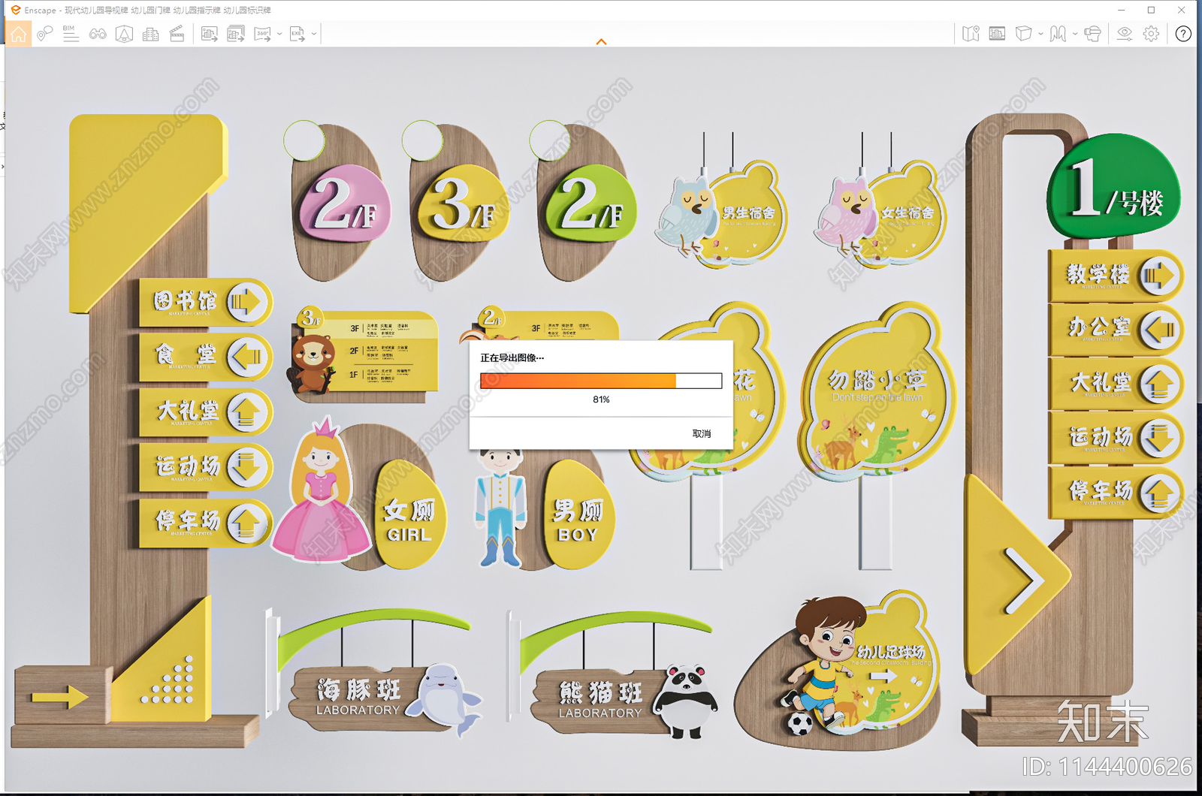Click the navigation mode (walk/fly) icon

tap(1058, 34)
